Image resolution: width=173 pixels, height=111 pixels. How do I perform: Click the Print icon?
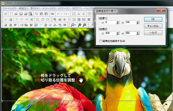click(x=26, y=14)
